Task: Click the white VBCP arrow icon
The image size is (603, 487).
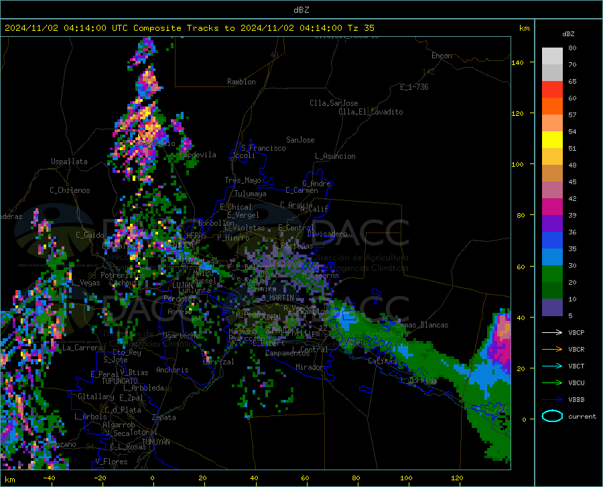Action: click(x=552, y=332)
